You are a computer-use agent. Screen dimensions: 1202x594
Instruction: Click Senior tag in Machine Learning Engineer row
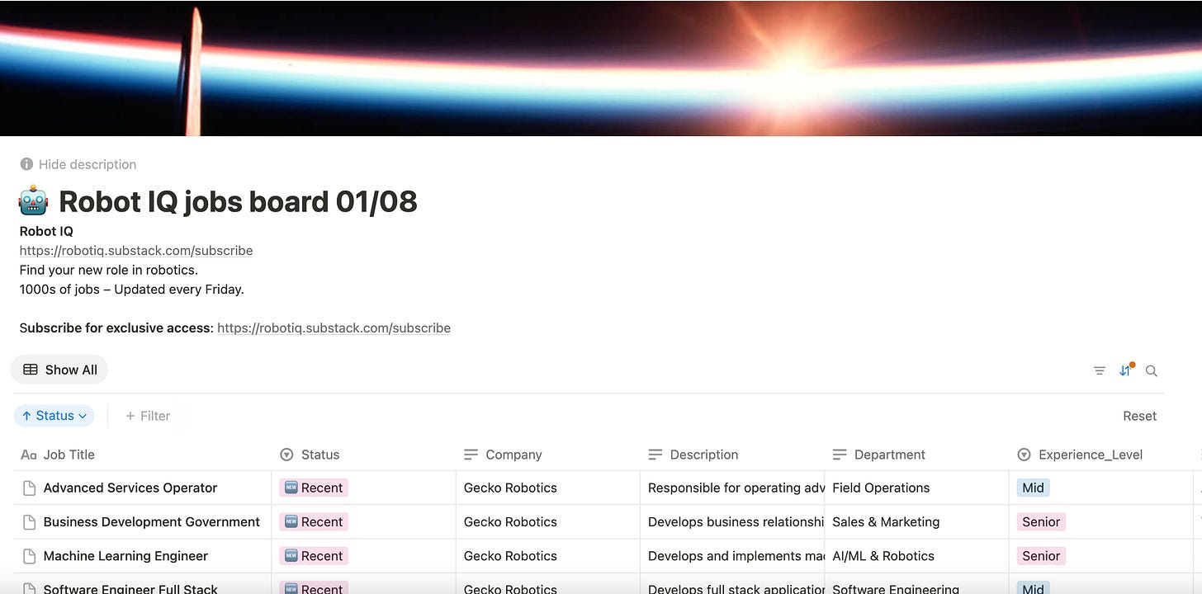[x=1041, y=556]
